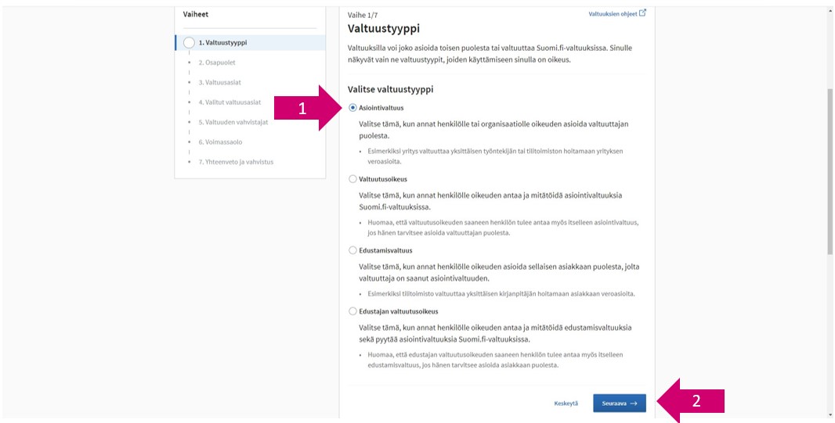Click the step 1 circle indicator icon
835x423 pixels.
(189, 43)
